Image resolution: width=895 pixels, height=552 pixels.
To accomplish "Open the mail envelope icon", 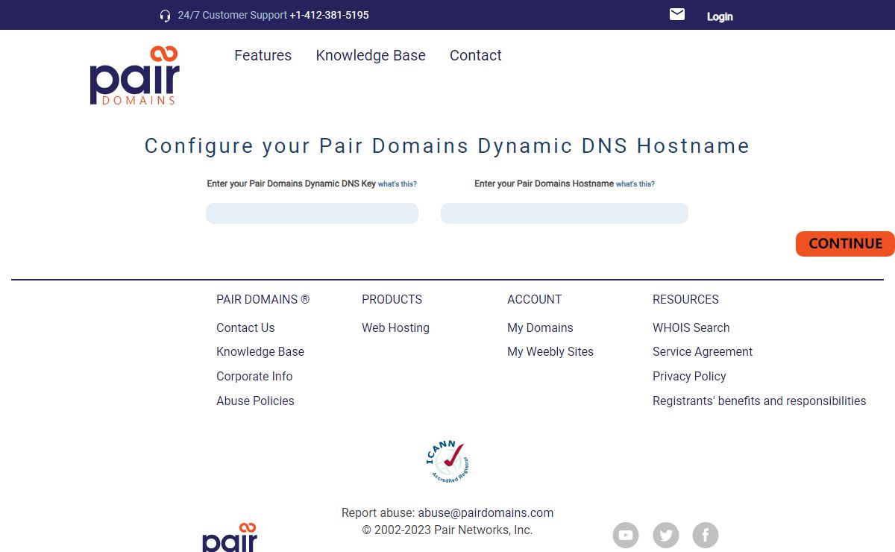I will pyautogui.click(x=677, y=14).
